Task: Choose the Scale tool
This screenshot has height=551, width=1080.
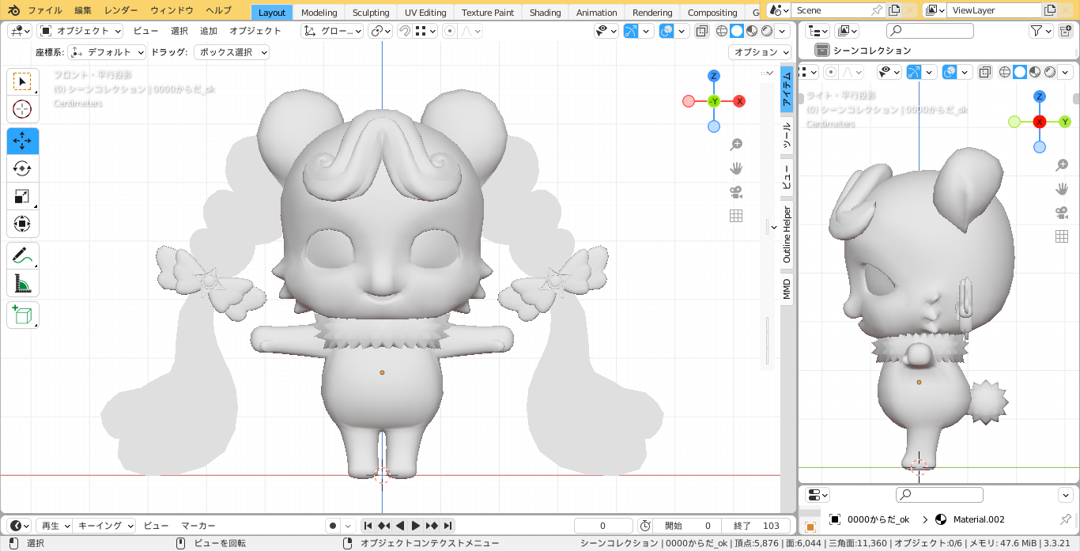Action: 22,196
